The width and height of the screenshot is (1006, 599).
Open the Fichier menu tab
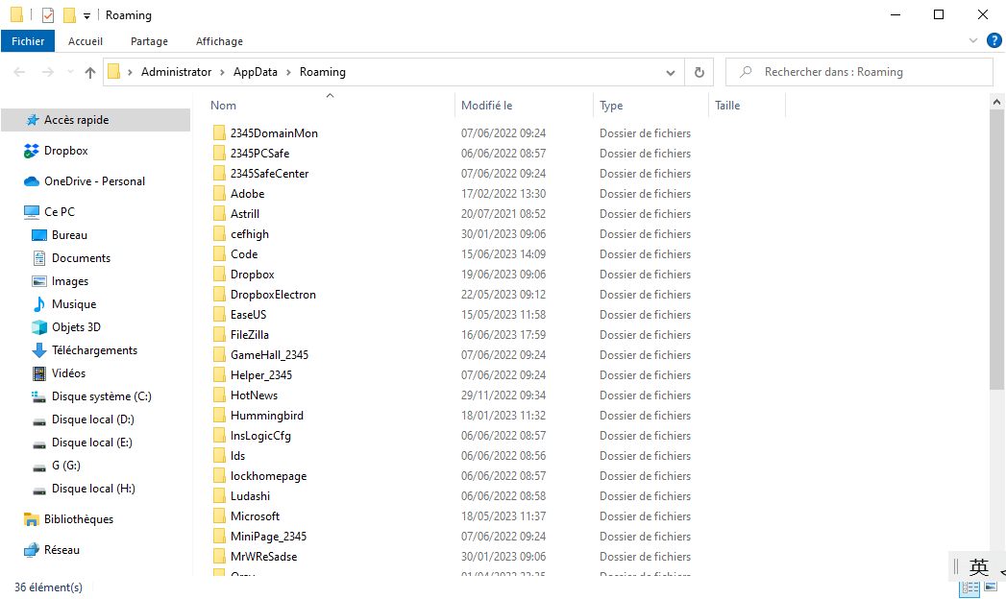[28, 41]
